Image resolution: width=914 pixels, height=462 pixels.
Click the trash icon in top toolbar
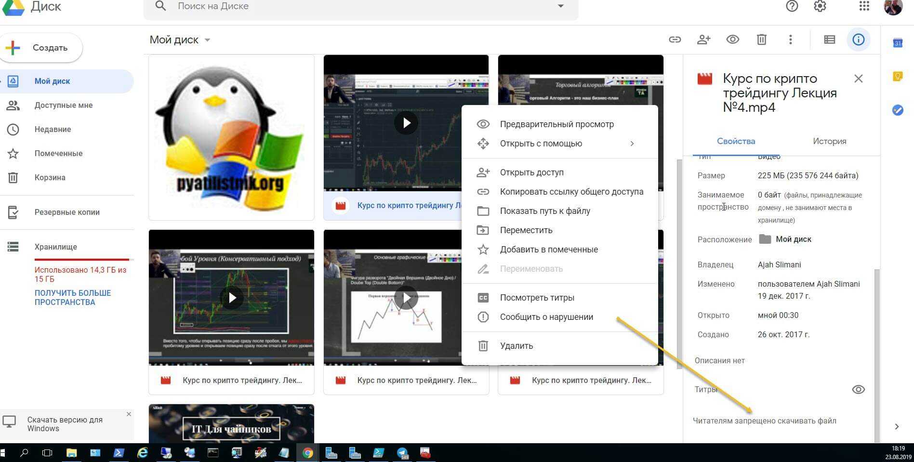tap(761, 40)
